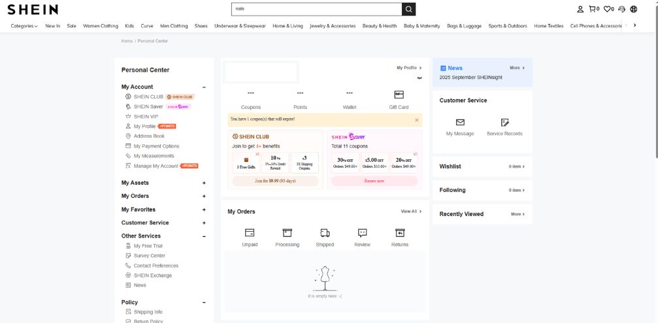Image resolution: width=658 pixels, height=323 pixels.
Task: Click the Gift Card icon
Action: click(x=399, y=95)
